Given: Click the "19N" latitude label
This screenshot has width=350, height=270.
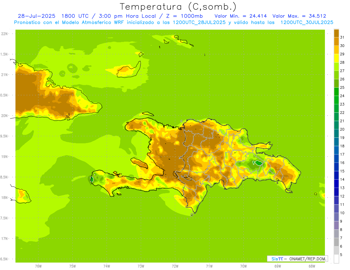Looking at the screenshot, I should tap(4, 157).
